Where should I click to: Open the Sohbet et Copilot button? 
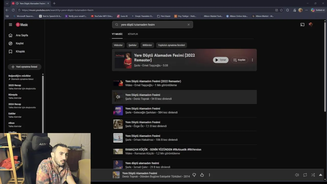[x=318, y=10]
